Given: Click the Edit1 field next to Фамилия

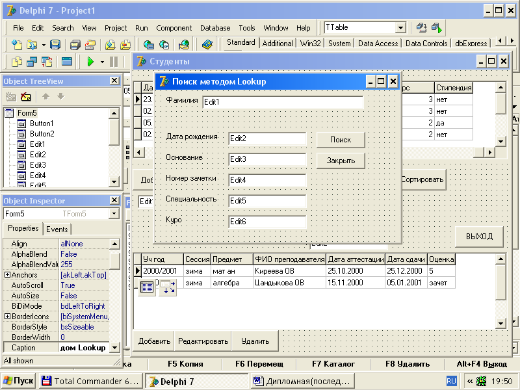Looking at the screenshot, I should pos(283,102).
